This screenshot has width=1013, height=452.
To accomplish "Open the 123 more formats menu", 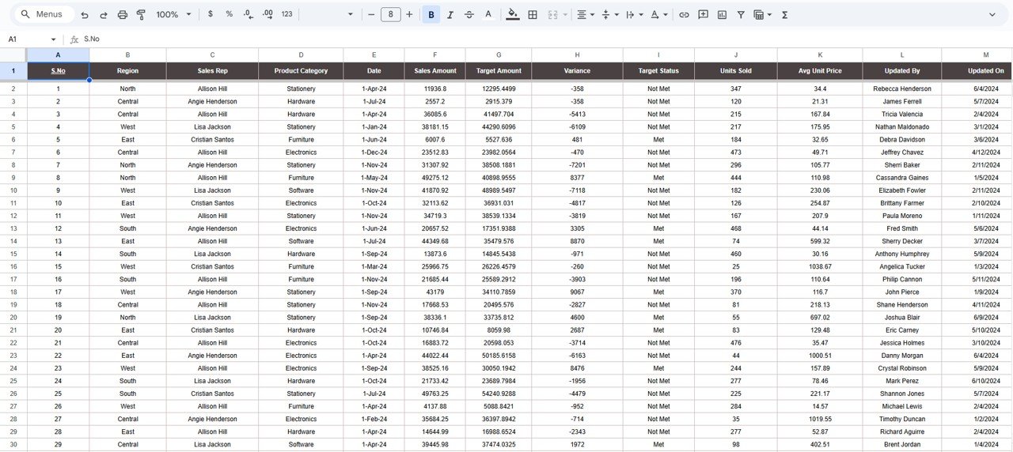I will [x=286, y=14].
